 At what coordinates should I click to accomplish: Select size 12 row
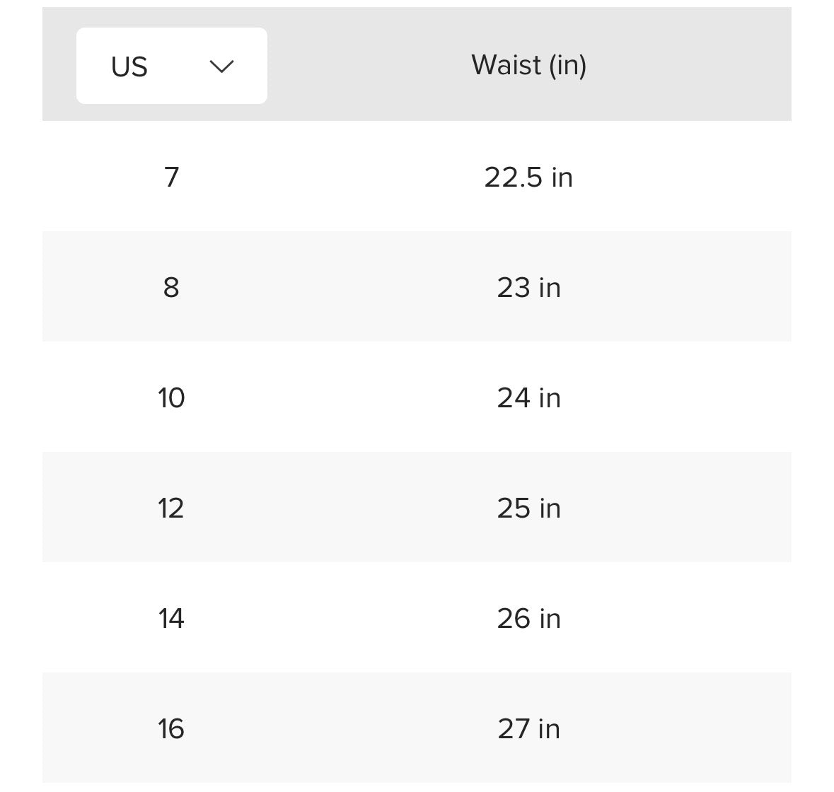[171, 507]
